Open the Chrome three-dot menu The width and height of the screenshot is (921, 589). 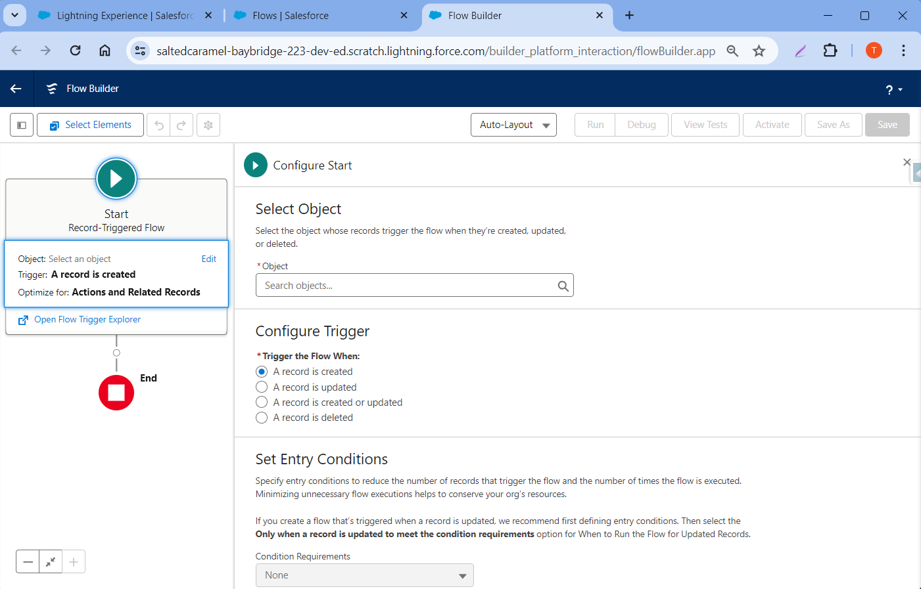click(903, 51)
